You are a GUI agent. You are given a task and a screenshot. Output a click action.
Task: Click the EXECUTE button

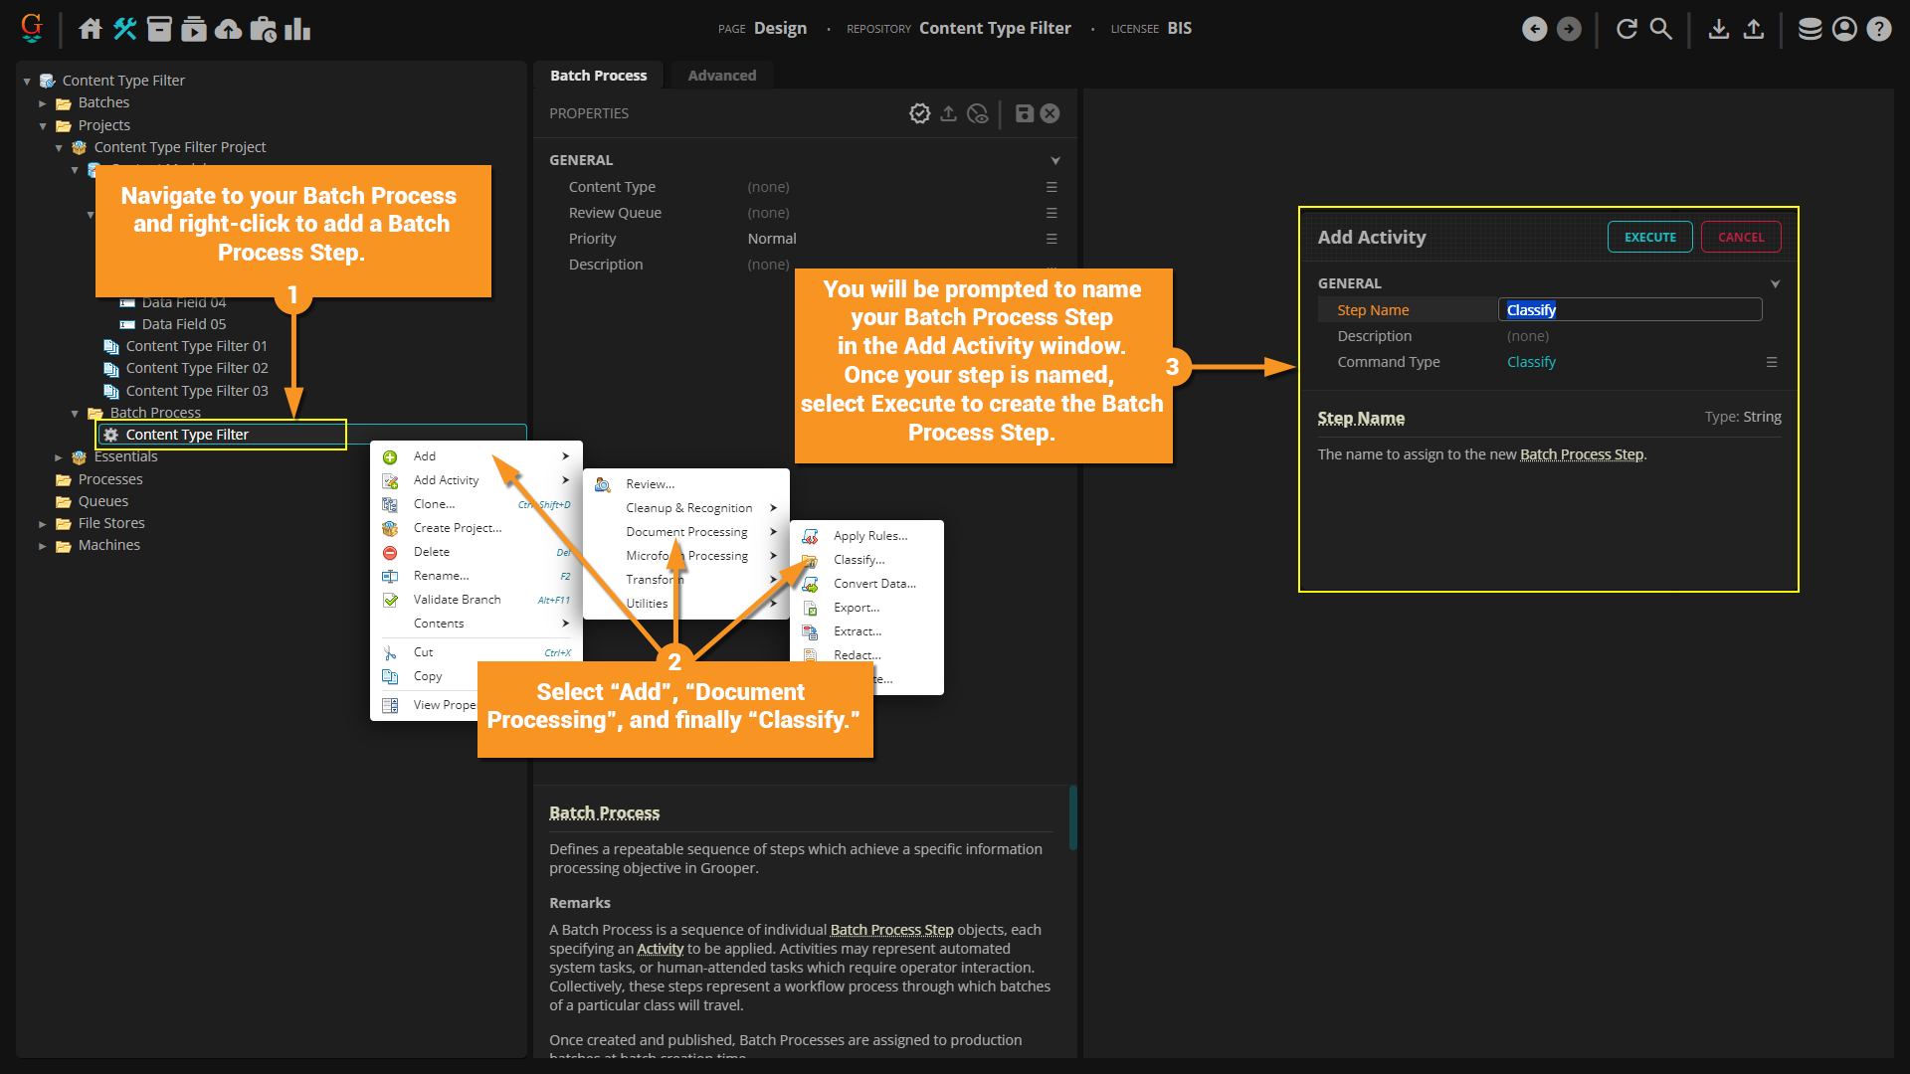tap(1650, 237)
